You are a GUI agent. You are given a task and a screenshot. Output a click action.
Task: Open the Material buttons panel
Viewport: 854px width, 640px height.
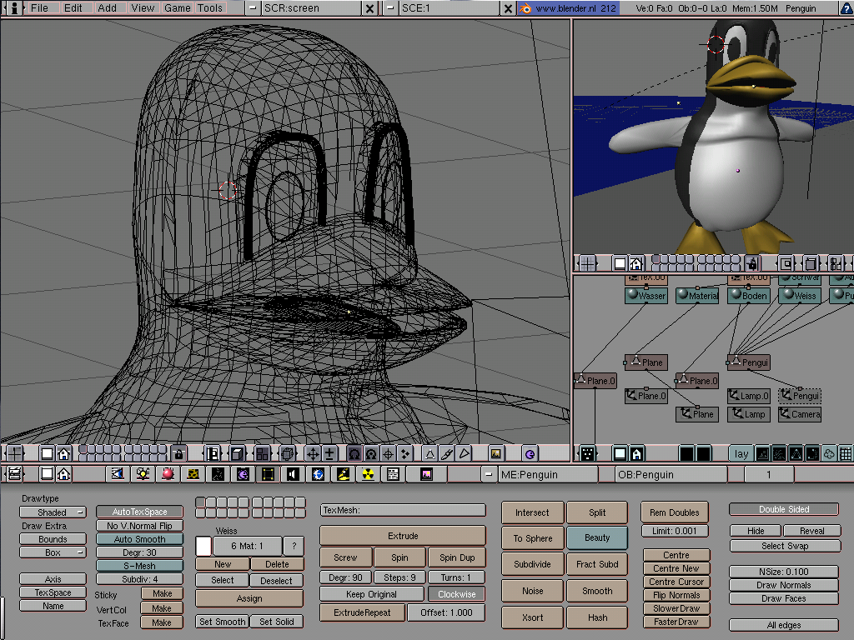tap(167, 473)
